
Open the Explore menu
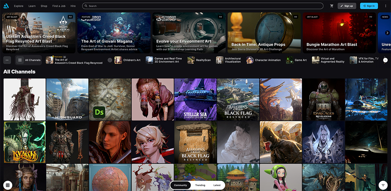tap(19, 6)
